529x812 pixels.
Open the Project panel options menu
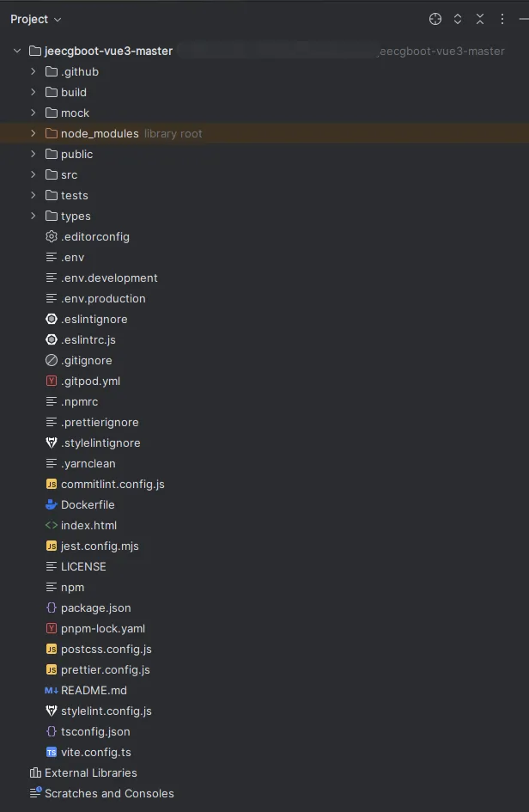(502, 19)
